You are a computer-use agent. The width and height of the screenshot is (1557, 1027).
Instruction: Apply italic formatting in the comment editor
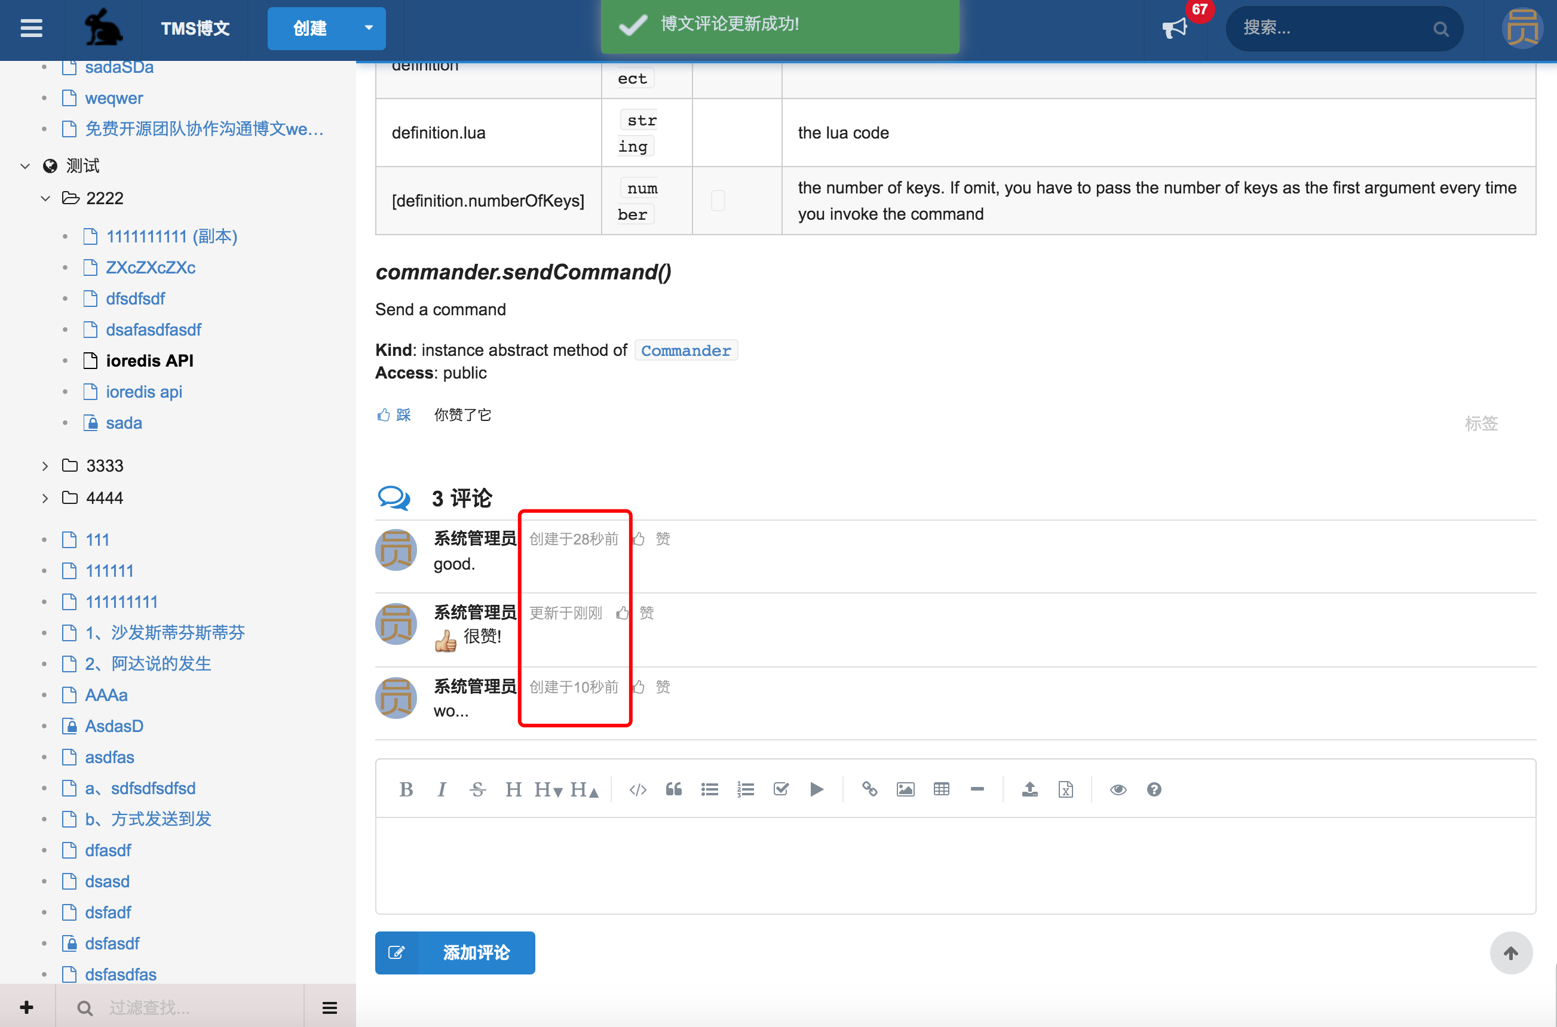(x=442, y=789)
